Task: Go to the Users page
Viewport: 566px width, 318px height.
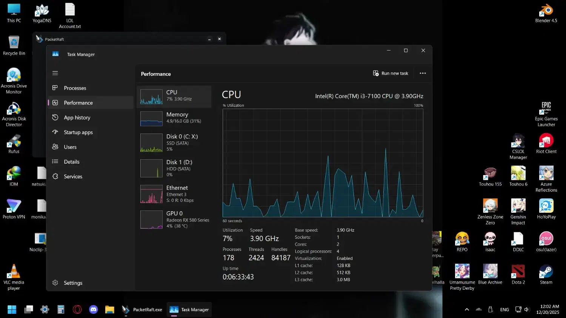Action: (x=70, y=147)
